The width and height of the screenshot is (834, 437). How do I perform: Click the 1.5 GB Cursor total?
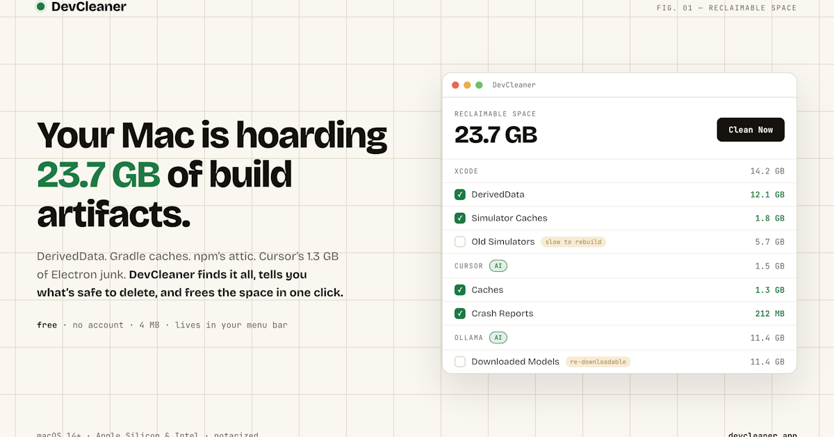(770, 266)
